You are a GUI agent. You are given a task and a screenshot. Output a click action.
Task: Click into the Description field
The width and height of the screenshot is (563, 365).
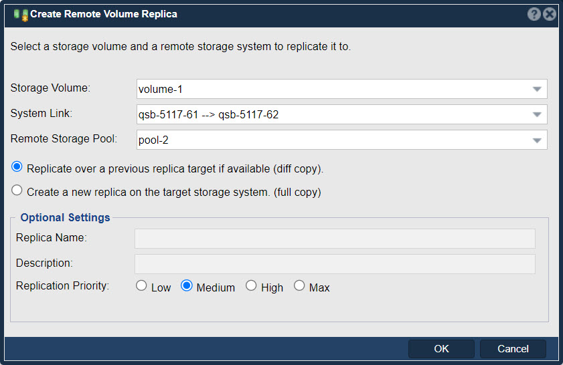pyautogui.click(x=335, y=264)
